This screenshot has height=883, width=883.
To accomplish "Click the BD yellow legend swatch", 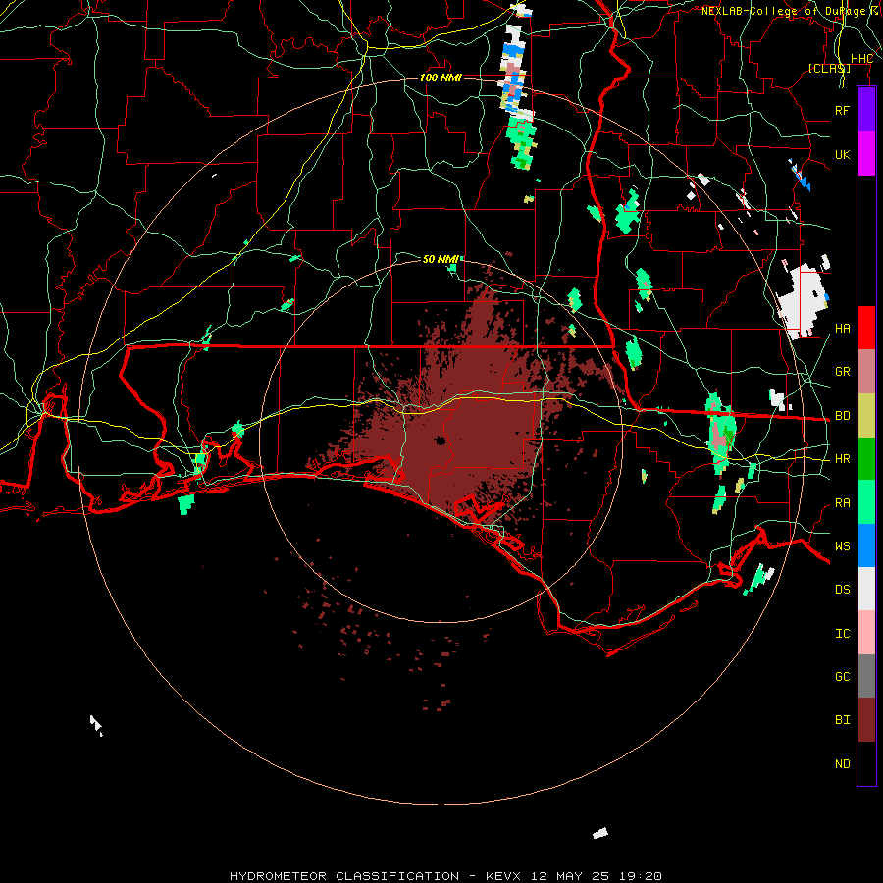I will tap(866, 416).
